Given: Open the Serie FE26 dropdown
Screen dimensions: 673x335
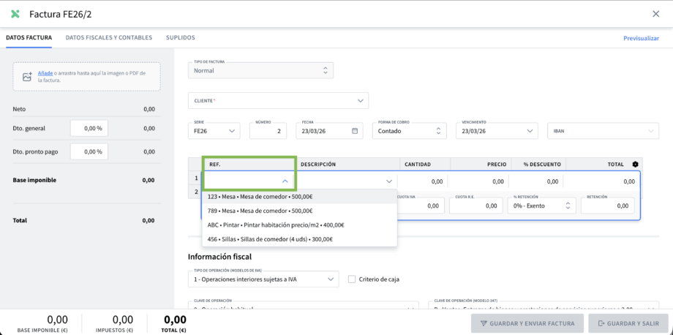Looking at the screenshot, I should click(x=232, y=131).
